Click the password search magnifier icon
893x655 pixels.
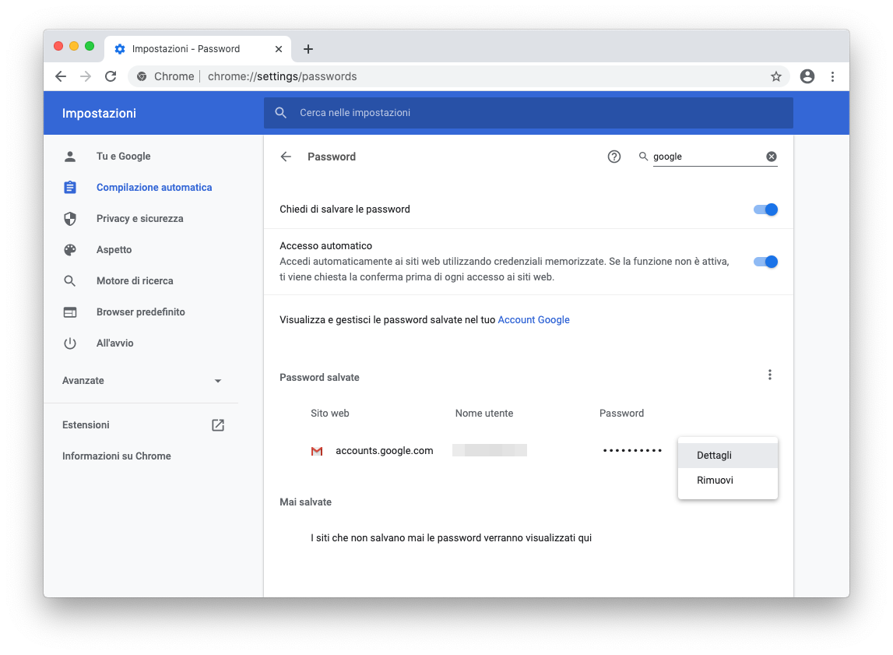click(x=643, y=156)
